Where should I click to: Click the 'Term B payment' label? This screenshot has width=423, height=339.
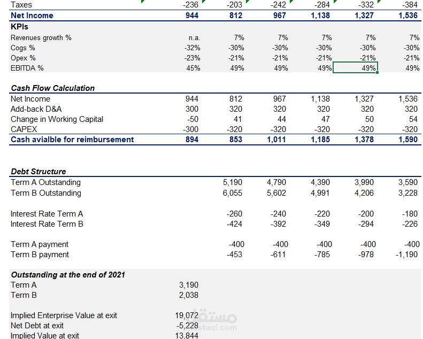tap(40, 255)
